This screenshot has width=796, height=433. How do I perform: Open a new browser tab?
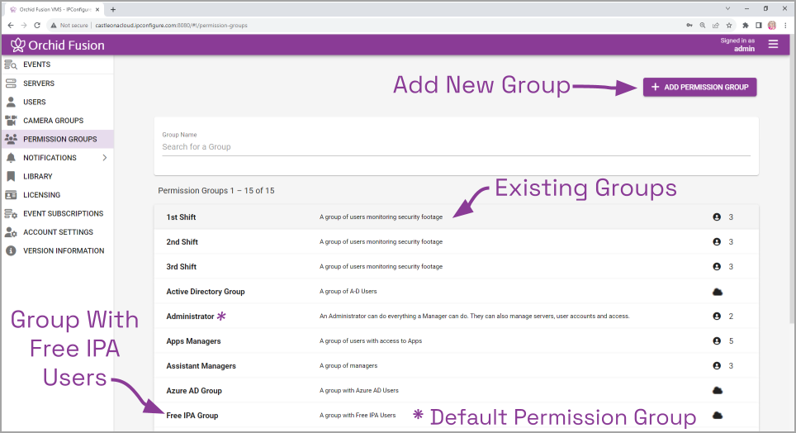pos(113,9)
